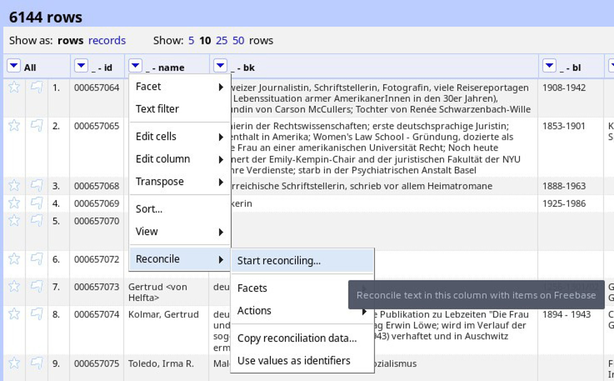Choose Text filter from column menu
614x381 pixels.
click(x=179, y=109)
